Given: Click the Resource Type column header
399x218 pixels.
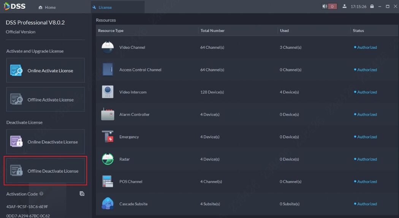Looking at the screenshot, I should pyautogui.click(x=111, y=30).
